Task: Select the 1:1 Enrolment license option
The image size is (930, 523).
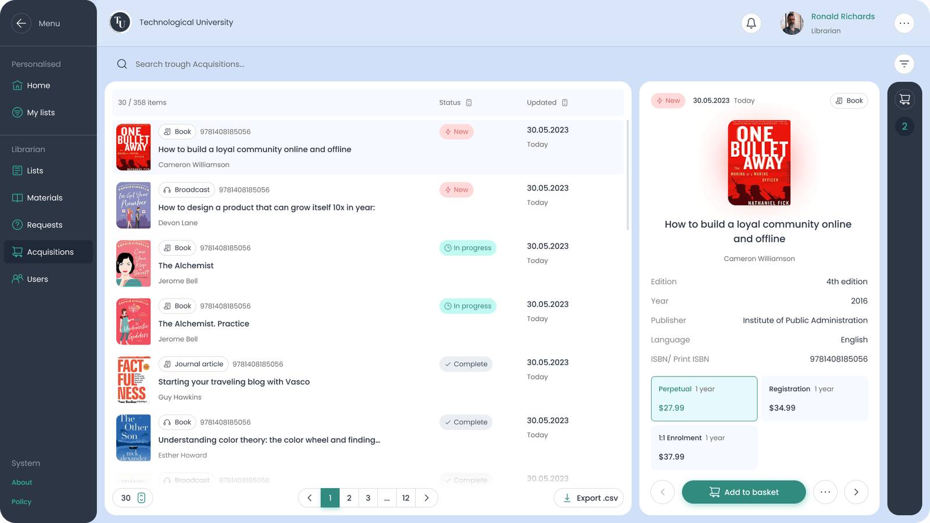Action: (703, 447)
